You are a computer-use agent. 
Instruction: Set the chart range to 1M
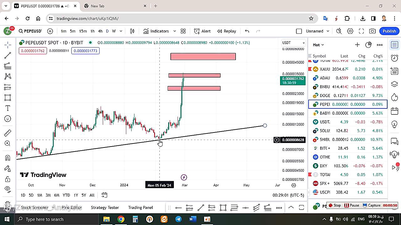[39, 195]
